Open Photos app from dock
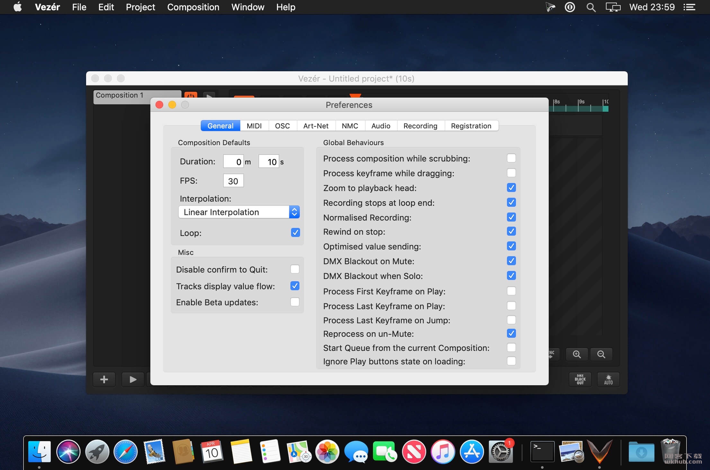 (327, 452)
